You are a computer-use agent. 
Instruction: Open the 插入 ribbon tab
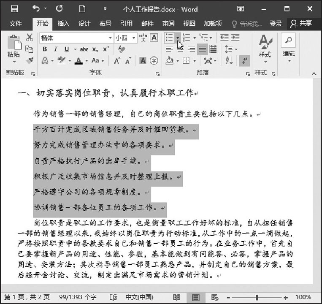pos(63,23)
